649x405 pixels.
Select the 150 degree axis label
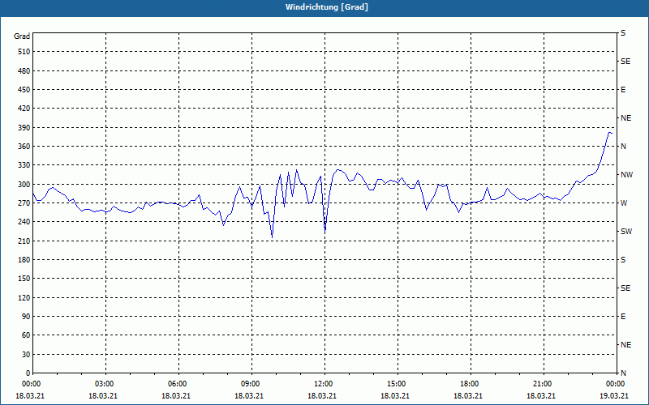pyautogui.click(x=24, y=279)
